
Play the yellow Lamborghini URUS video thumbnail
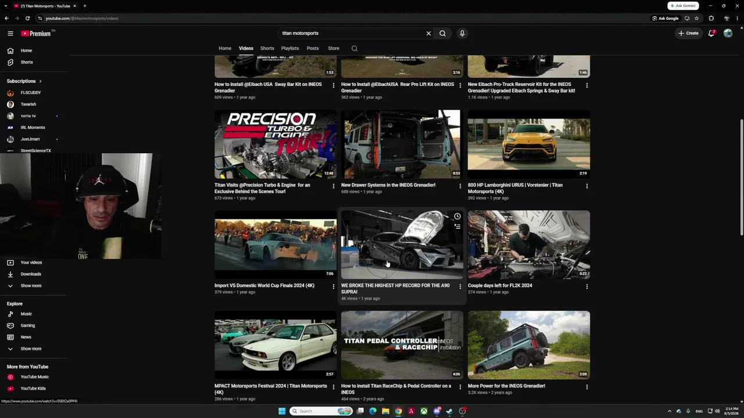(529, 145)
